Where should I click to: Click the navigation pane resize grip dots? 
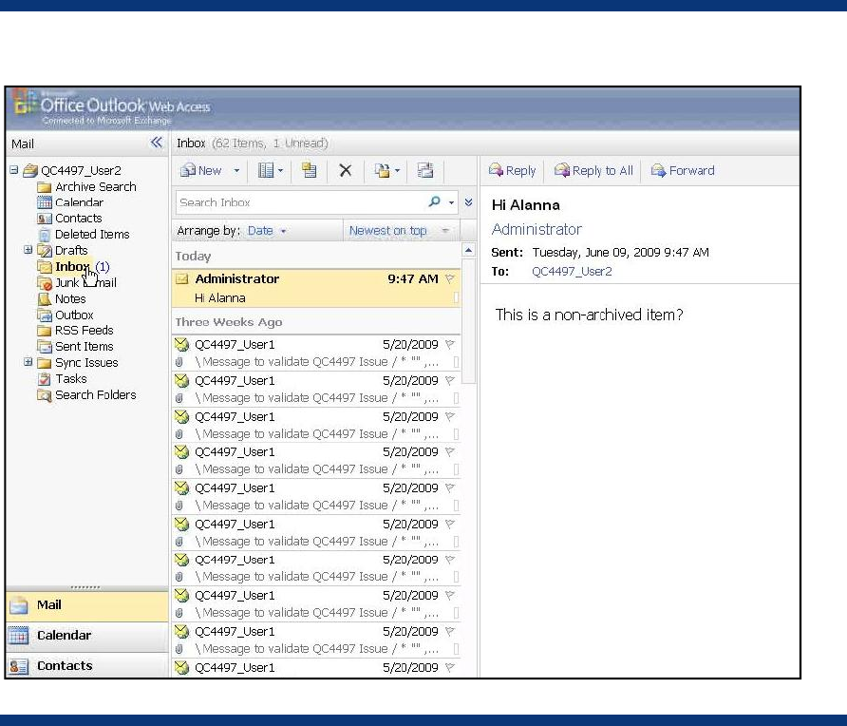point(85,587)
